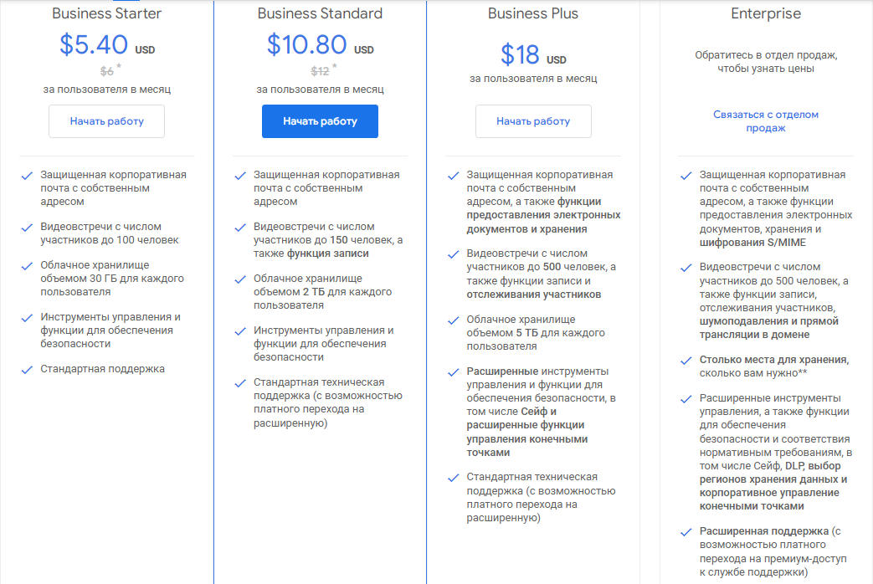Click the Business Plus plan heading
873x584 pixels.
click(x=533, y=13)
